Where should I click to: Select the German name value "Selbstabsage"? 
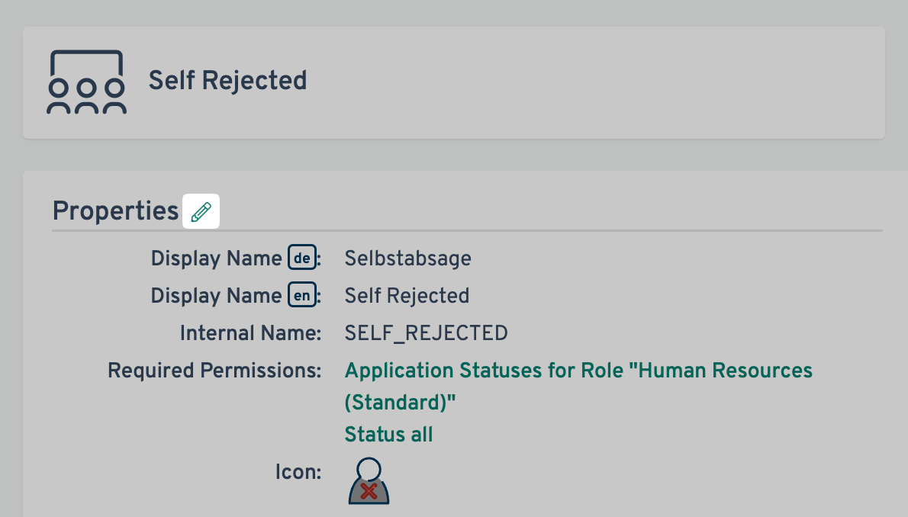point(407,258)
